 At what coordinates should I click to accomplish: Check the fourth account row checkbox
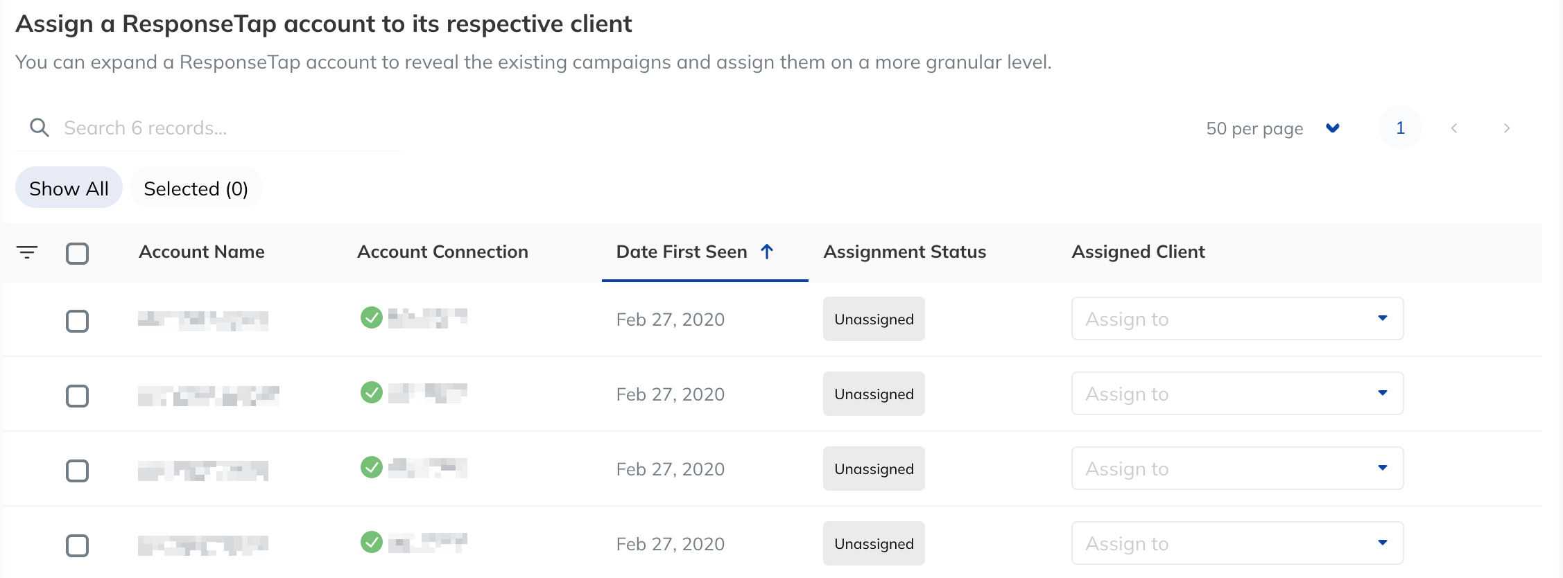coord(77,545)
